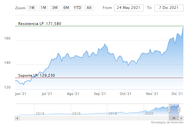Click navigator scrollbar left arrow
The height and width of the screenshot is (127, 188).
[17, 118]
